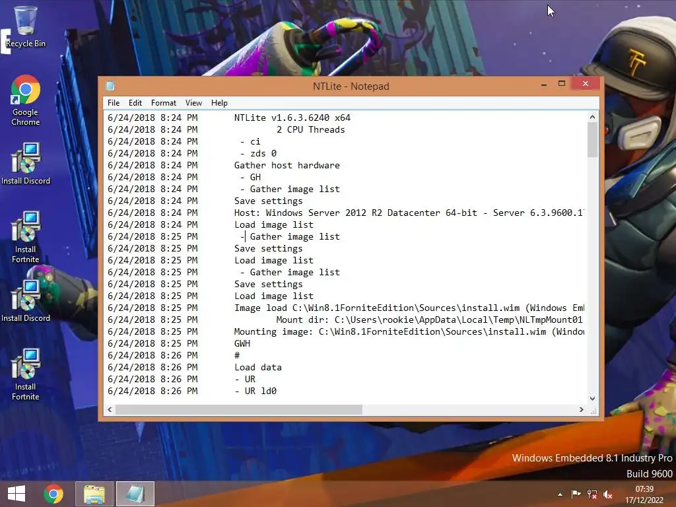This screenshot has height=507, width=676.
Task: Click the line 'Host: Windows Server 2012 R2 Datacenter'
Action: (409, 213)
